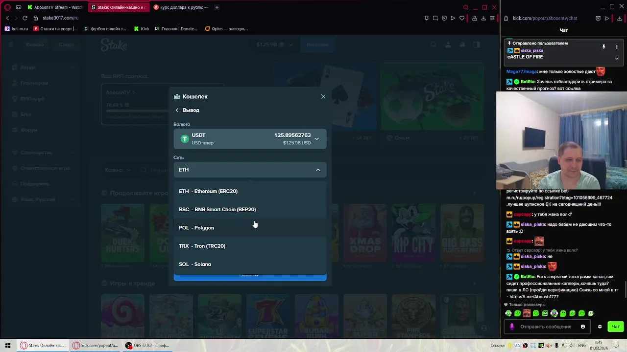Switch ENG keyboard language
Screen dimensions: 627x352
coord(581,345)
